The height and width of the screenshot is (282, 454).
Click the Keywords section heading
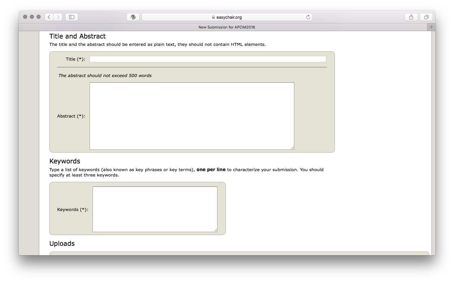point(65,161)
